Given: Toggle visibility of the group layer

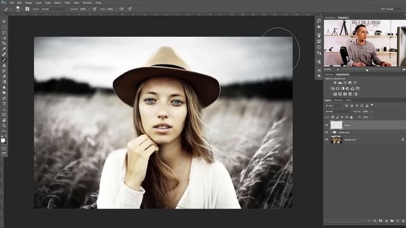Looking at the screenshot, I should [x=327, y=132].
